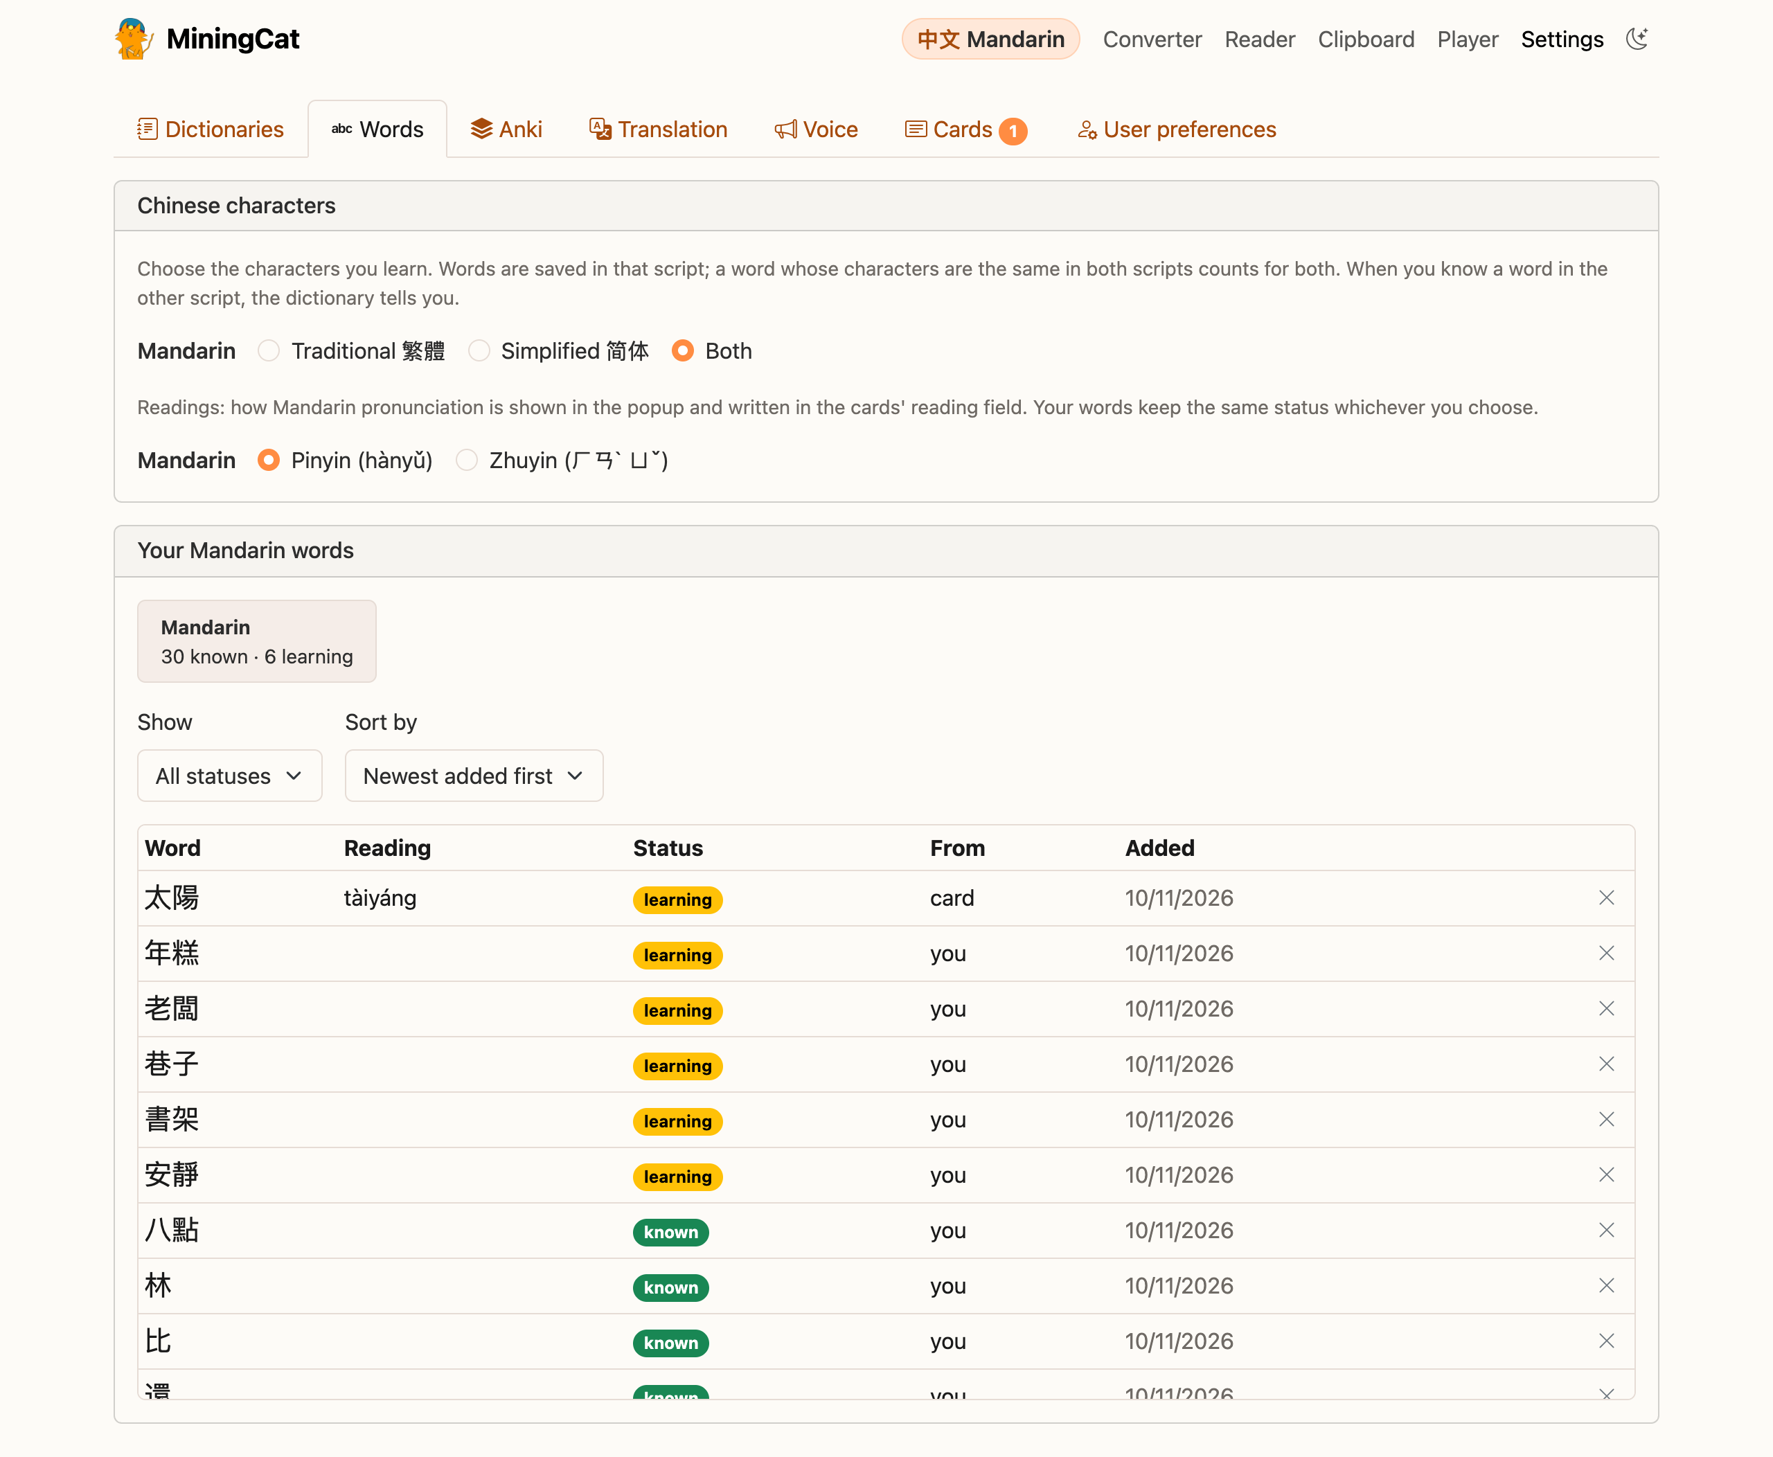Screen dimensions: 1773x1457
Task: Remove the word 八點
Action: pyautogui.click(x=1606, y=1231)
